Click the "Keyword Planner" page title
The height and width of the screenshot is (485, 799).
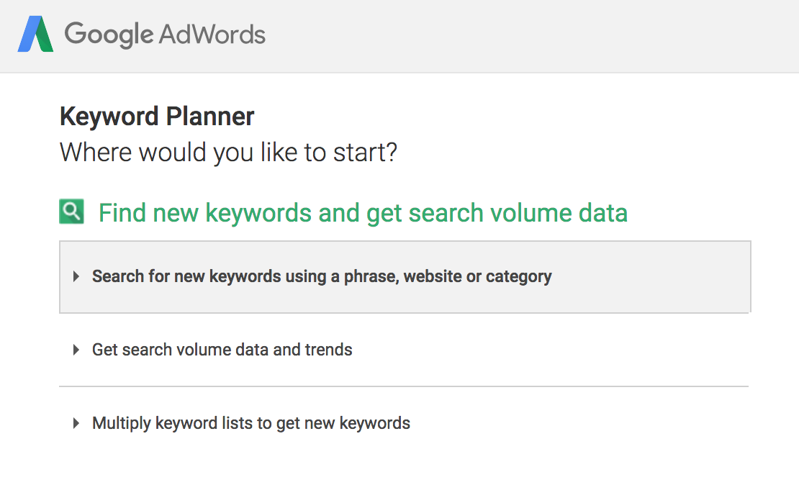pos(157,117)
